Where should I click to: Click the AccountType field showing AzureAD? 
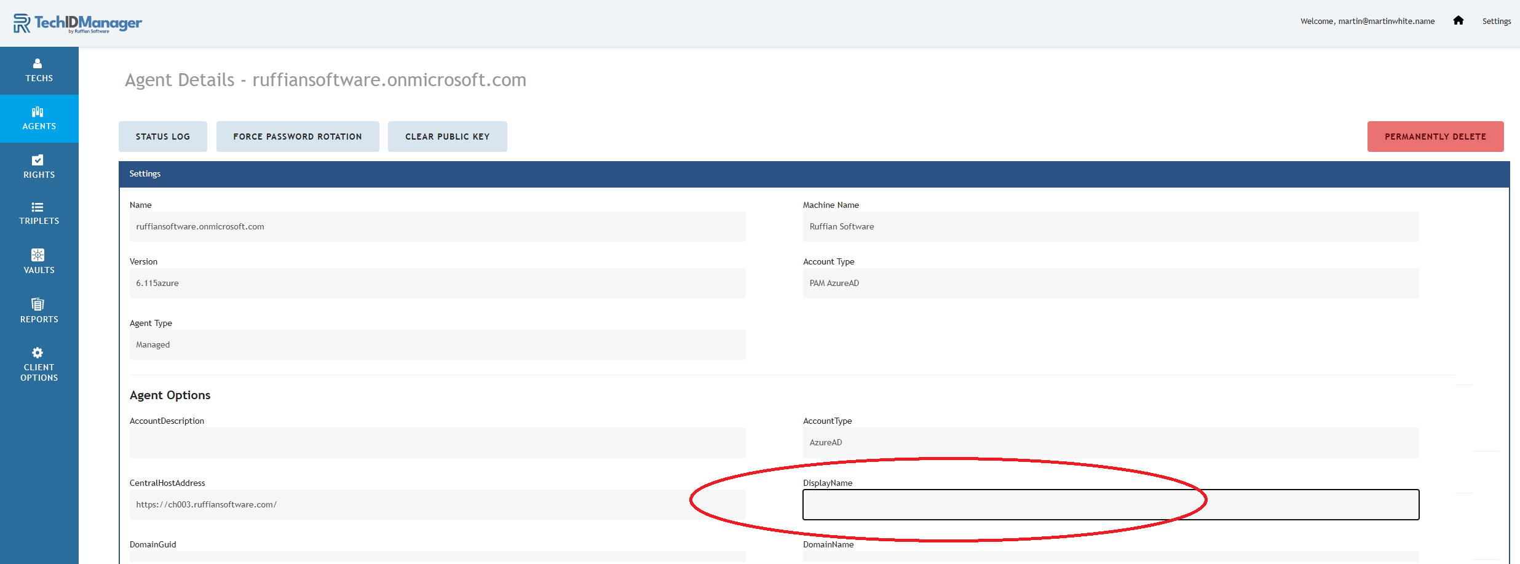point(1110,443)
